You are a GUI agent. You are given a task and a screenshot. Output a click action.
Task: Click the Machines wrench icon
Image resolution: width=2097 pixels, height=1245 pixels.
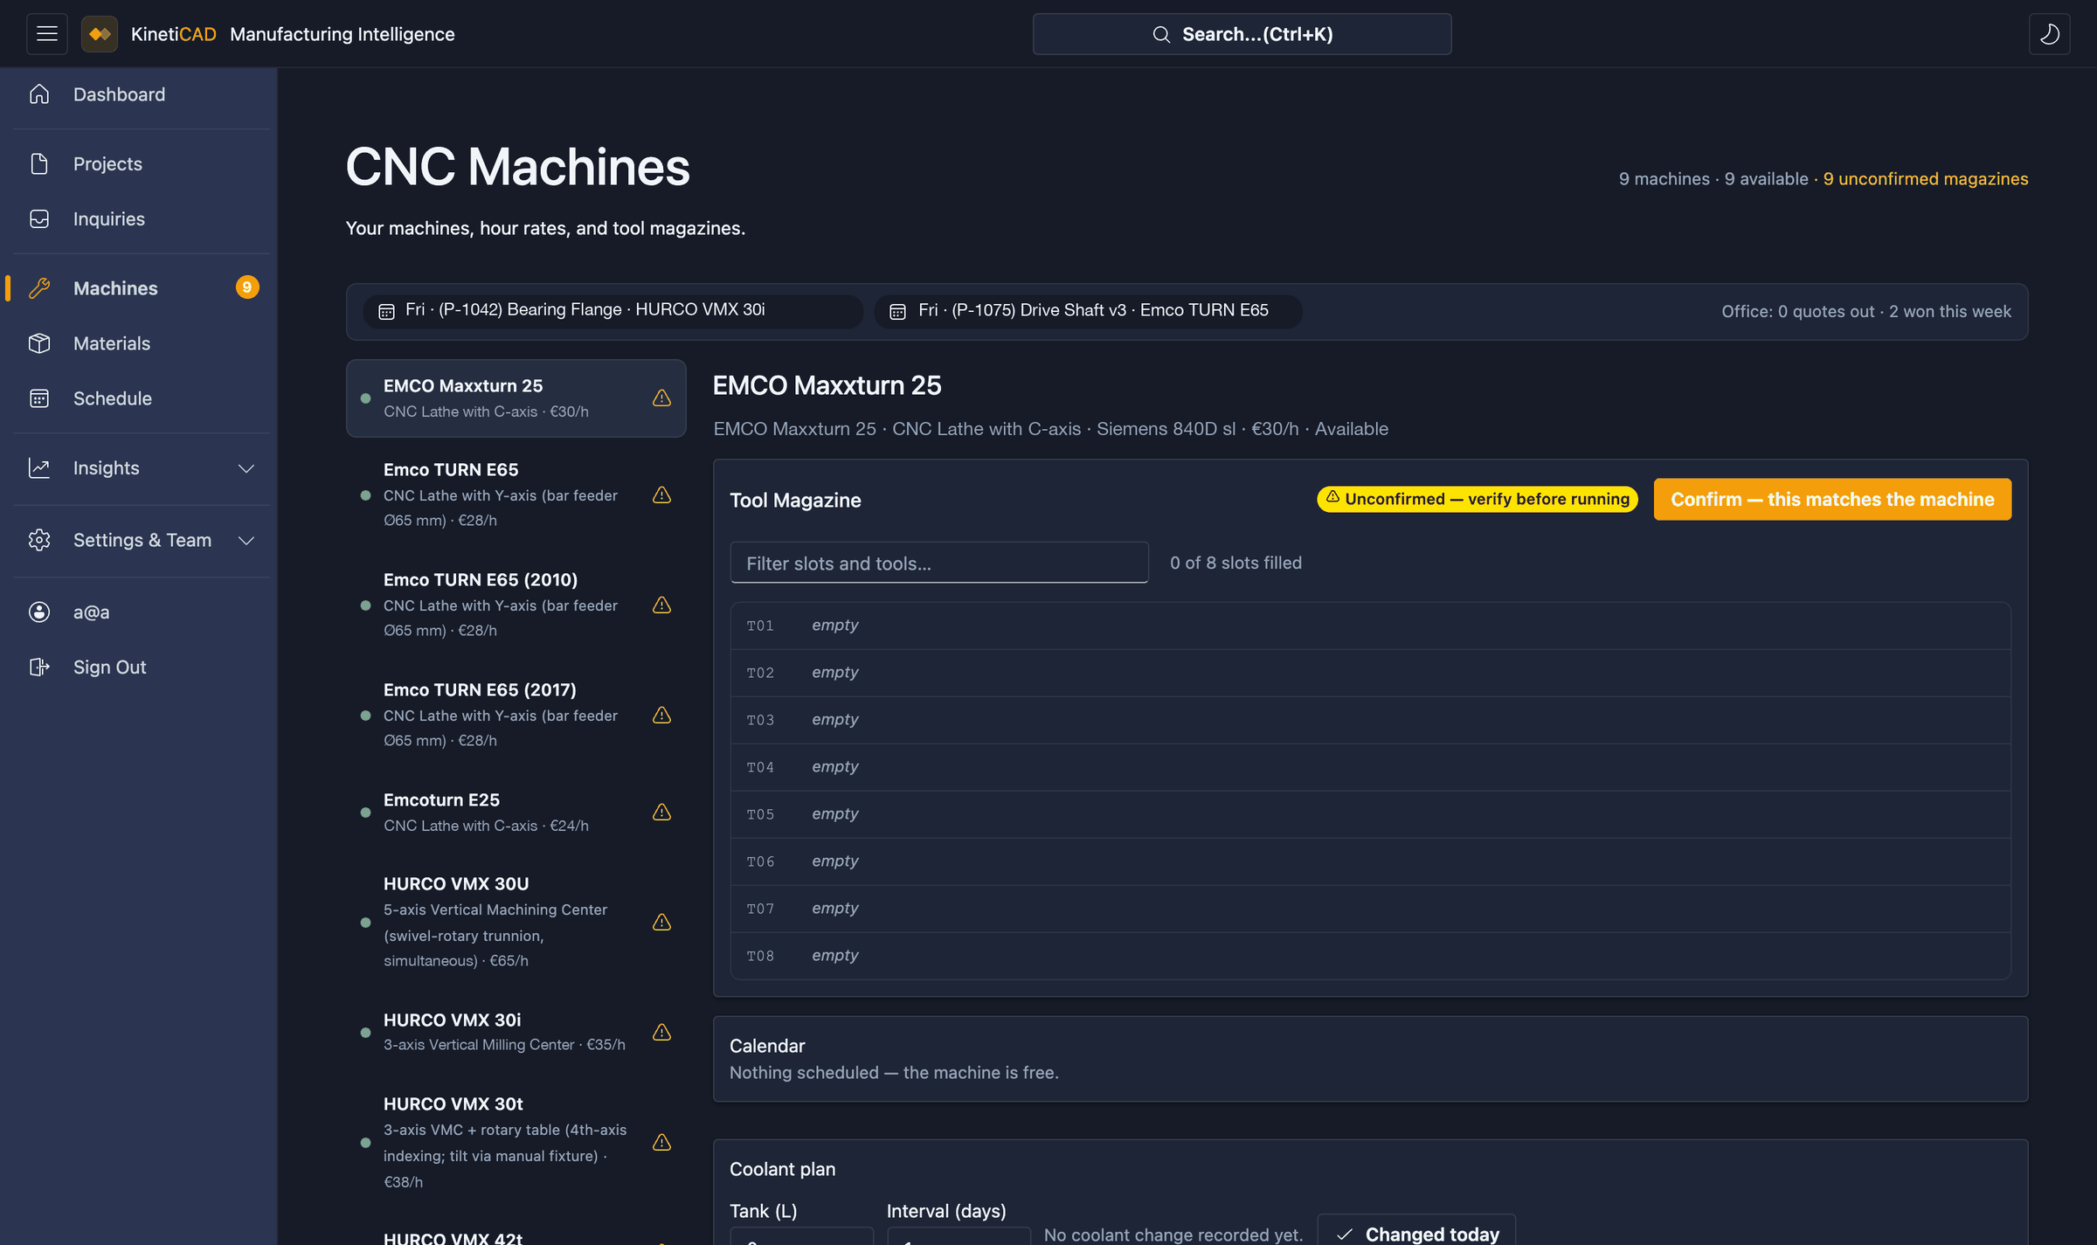(39, 288)
